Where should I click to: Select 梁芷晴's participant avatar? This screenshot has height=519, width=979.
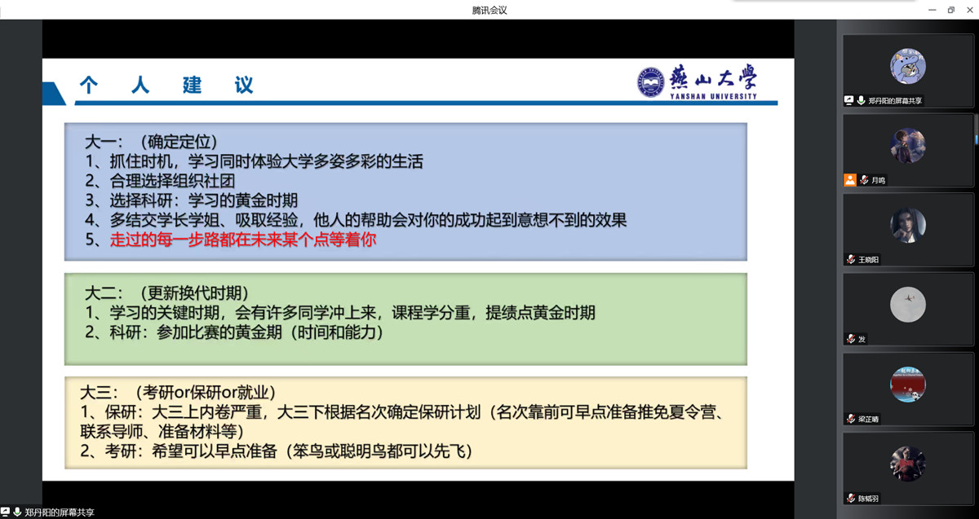pos(907,385)
